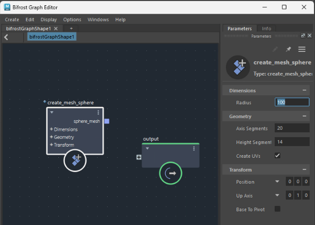Viewport: 315px width, 225px height.
Task: Collapse the Dimensions section in Parameters
Action: (x=304, y=91)
